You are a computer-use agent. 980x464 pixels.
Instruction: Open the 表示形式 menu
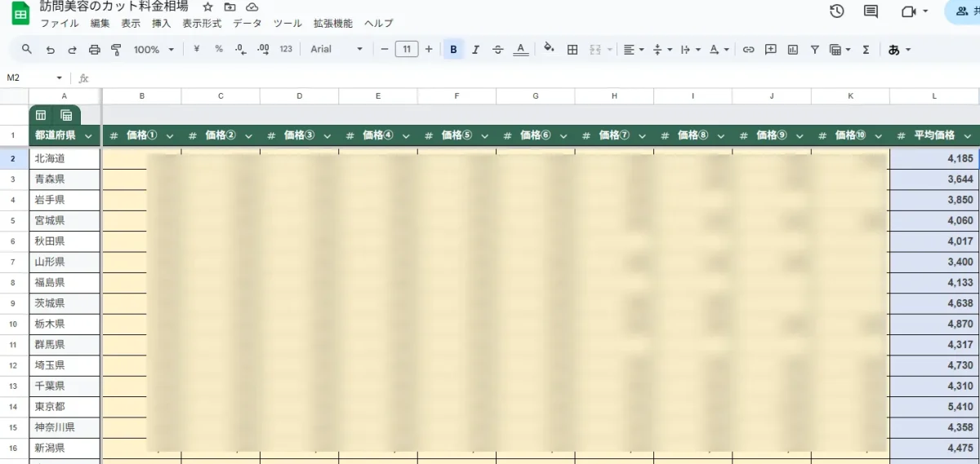tap(202, 23)
